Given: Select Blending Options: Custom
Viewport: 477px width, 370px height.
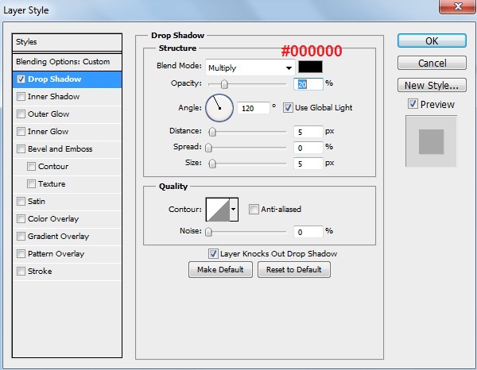Looking at the screenshot, I should (63, 62).
